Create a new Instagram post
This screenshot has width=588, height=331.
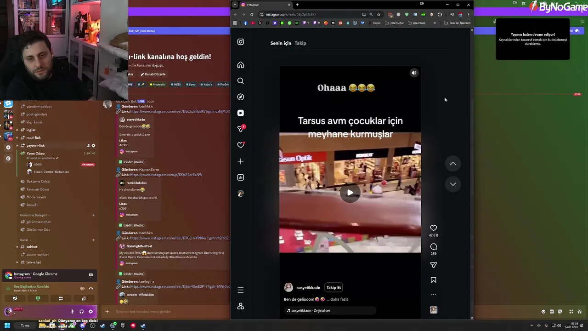pyautogui.click(x=240, y=161)
